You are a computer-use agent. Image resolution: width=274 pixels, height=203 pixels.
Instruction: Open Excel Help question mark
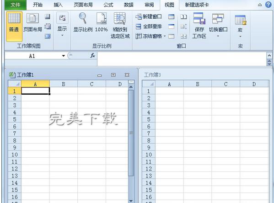point(268,5)
